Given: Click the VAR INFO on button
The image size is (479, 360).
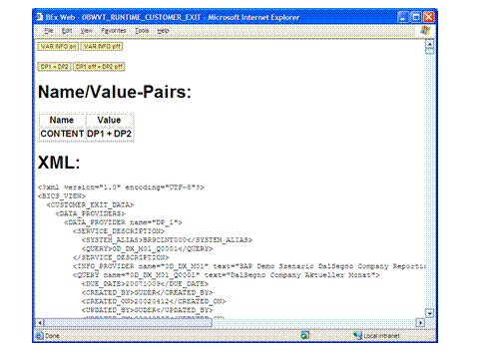Looking at the screenshot, I should click(x=58, y=46).
